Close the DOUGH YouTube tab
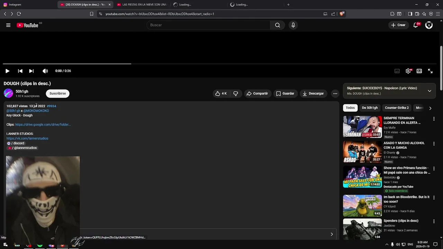Image resolution: width=443 pixels, height=249 pixels. 110,4
